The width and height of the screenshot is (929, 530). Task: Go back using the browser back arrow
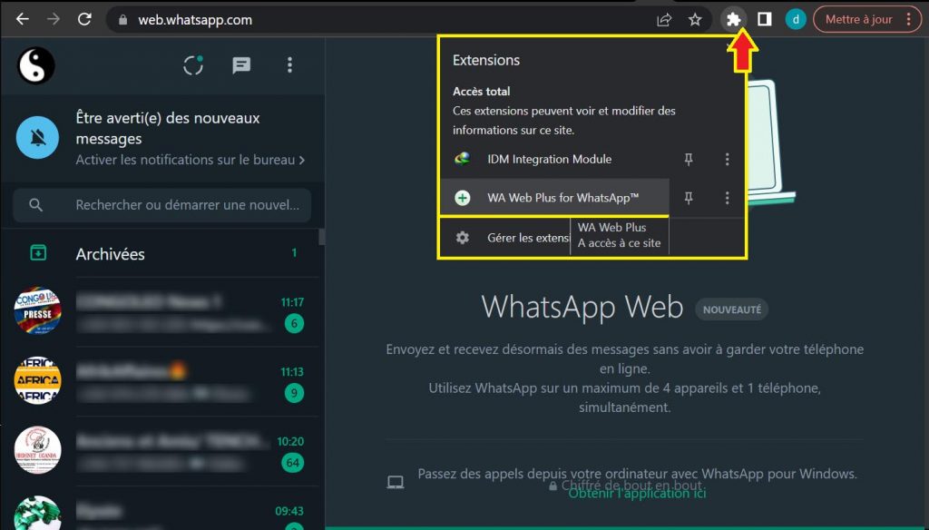[x=23, y=20]
